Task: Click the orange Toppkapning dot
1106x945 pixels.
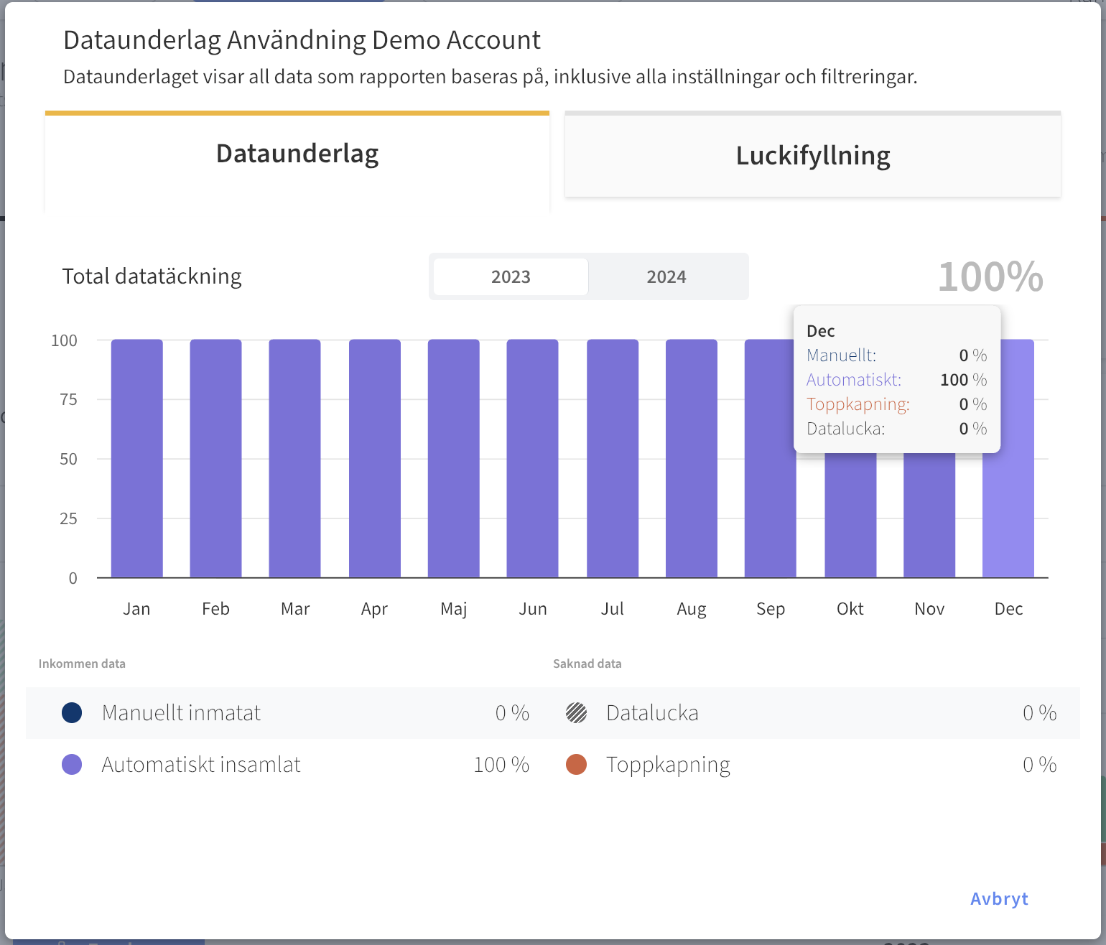Action: click(576, 765)
